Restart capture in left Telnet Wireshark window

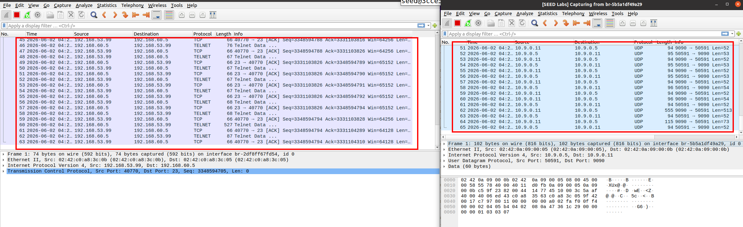coord(27,15)
